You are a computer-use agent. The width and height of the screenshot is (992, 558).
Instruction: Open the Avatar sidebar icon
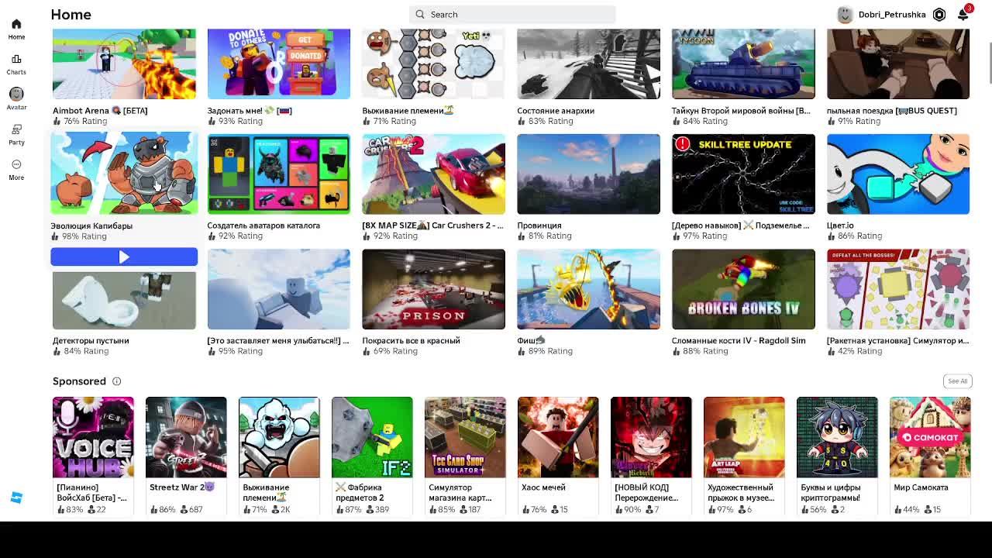[16, 98]
